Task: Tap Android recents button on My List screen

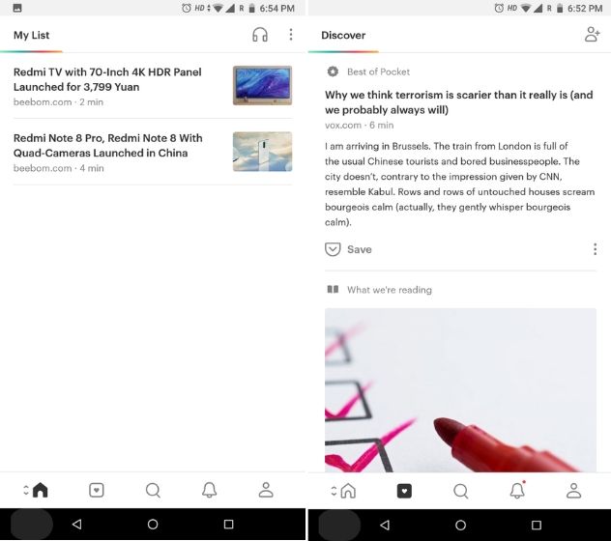Action: point(229,525)
